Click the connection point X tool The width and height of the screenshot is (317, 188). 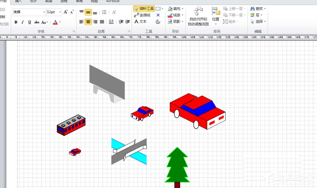[x=158, y=15]
